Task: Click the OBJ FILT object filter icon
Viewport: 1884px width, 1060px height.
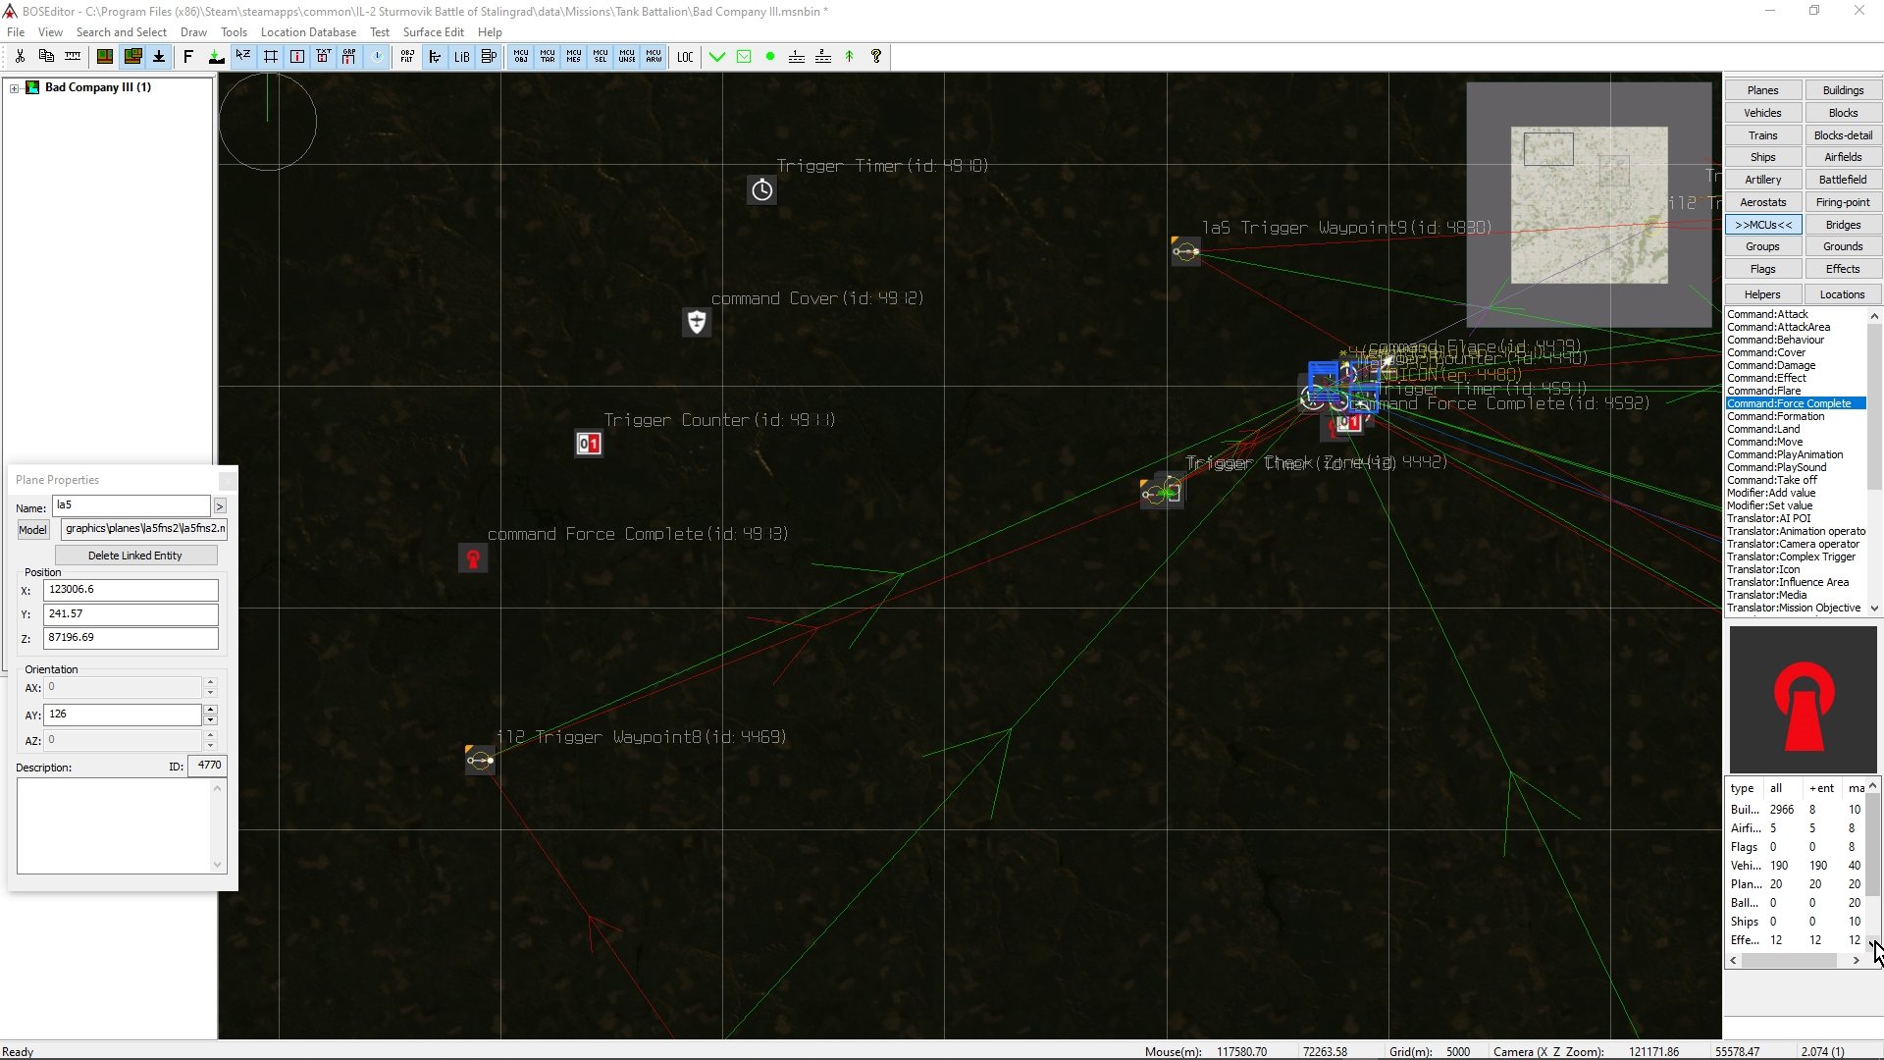Action: 407,57
